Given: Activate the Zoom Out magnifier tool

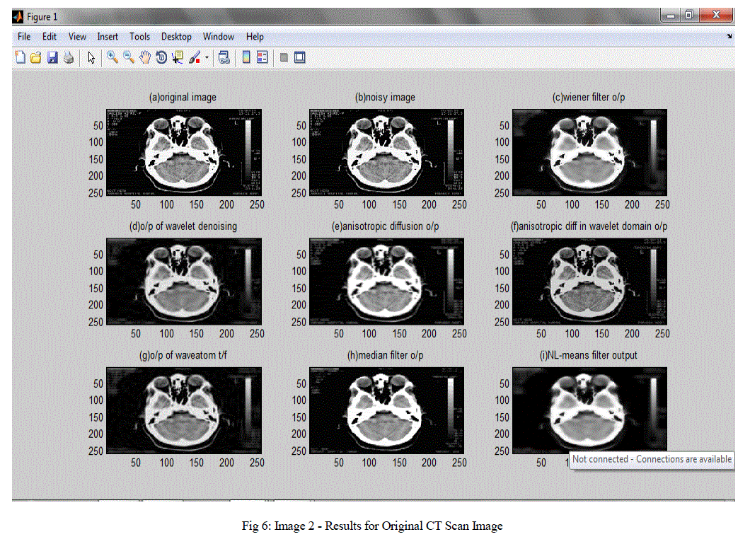Looking at the screenshot, I should [x=129, y=58].
